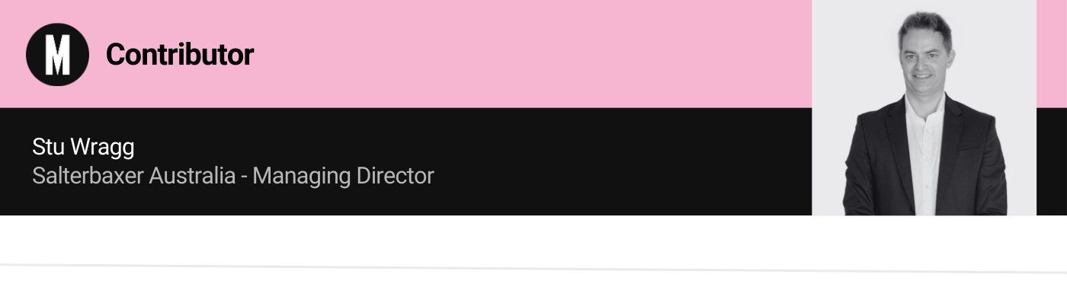Image resolution: width=1067 pixels, height=303 pixels.
Task: Click black strip right of the portrait
Action: 1052,161
